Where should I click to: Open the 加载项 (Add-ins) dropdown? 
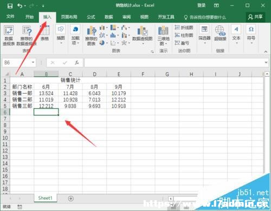75,35
